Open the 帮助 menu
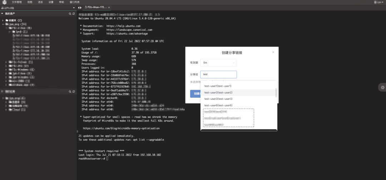The height and width of the screenshot is (180, 386). [61, 2]
